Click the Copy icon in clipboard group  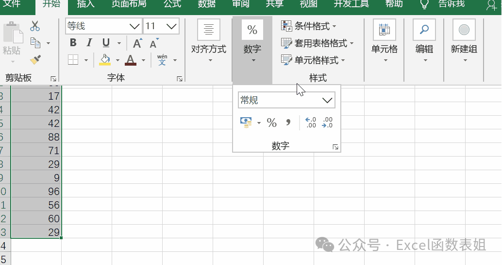tap(35, 43)
